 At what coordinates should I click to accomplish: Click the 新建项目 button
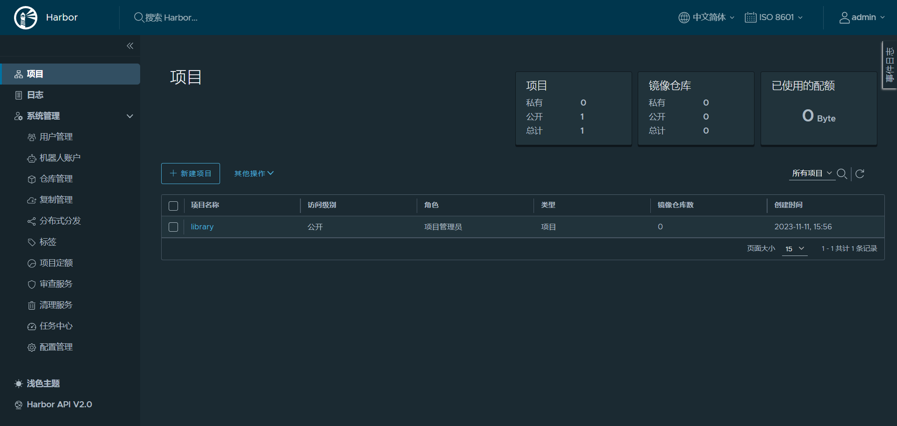(191, 173)
